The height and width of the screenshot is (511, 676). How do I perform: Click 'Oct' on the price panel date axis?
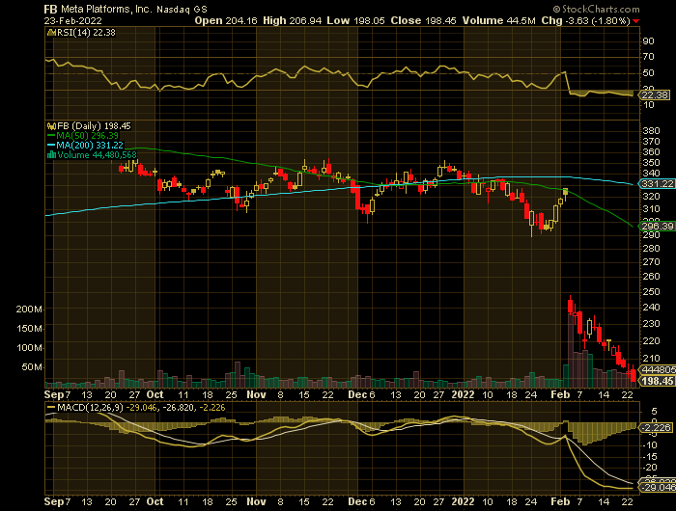click(155, 394)
